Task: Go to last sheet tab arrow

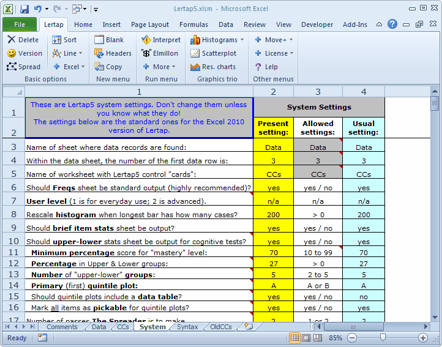Action: point(32,326)
